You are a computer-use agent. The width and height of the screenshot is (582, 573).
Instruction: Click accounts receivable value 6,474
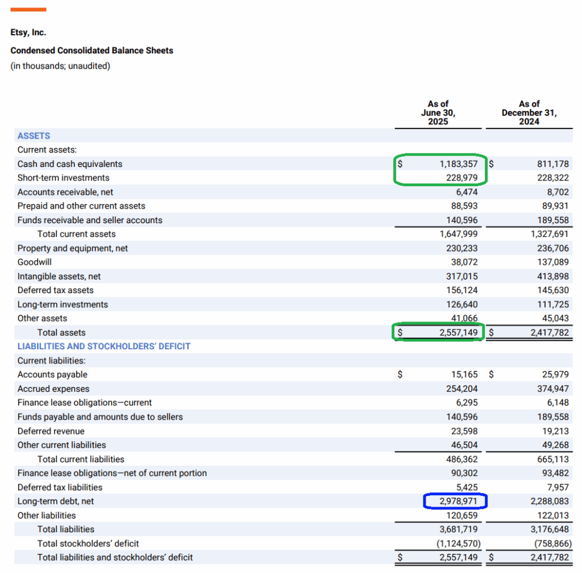coord(467,192)
